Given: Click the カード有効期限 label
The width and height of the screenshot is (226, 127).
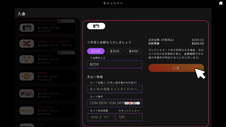Looking at the screenshot, I should coord(99,111).
